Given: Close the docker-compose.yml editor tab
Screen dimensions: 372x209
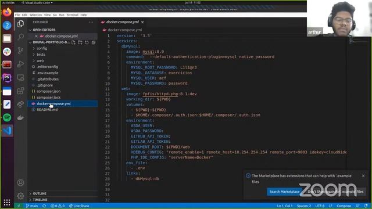Looking at the screenshot, I should click(x=142, y=22).
